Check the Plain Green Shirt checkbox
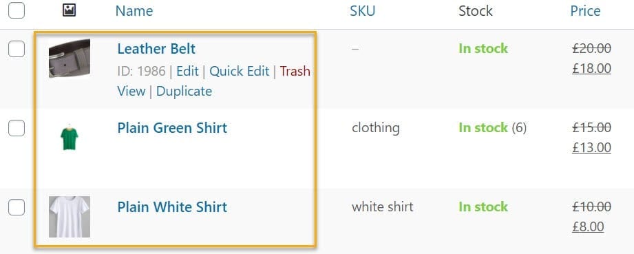This screenshot has width=634, height=254. (17, 128)
